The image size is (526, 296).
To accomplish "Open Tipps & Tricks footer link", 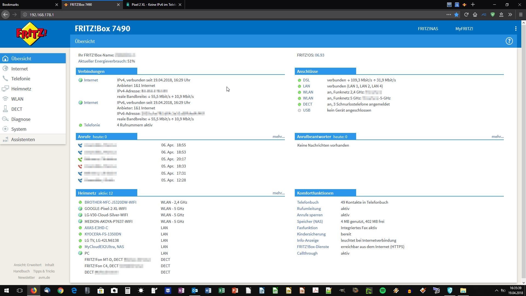I will tap(44, 271).
